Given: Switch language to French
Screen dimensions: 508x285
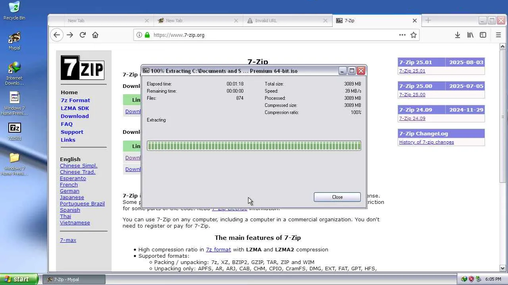Looking at the screenshot, I should click(x=69, y=184).
